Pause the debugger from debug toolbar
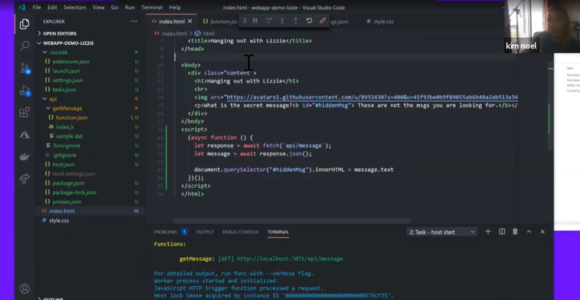The height and width of the screenshot is (300, 580). [255, 20]
